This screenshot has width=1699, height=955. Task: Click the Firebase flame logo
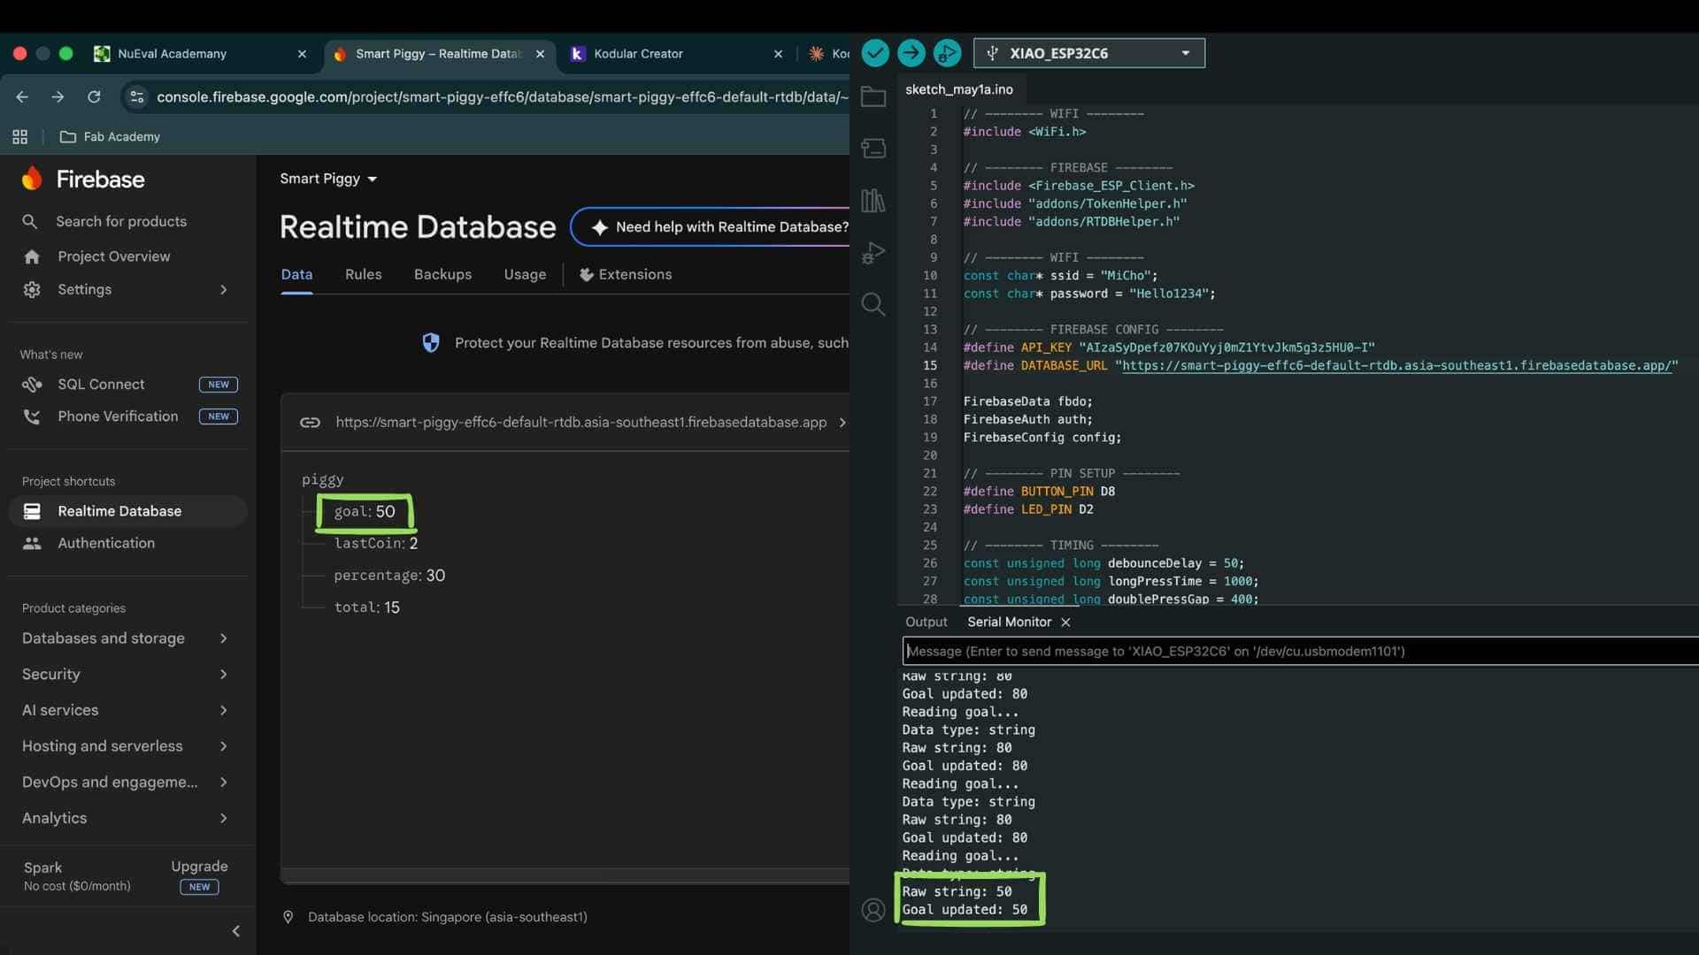pyautogui.click(x=33, y=179)
